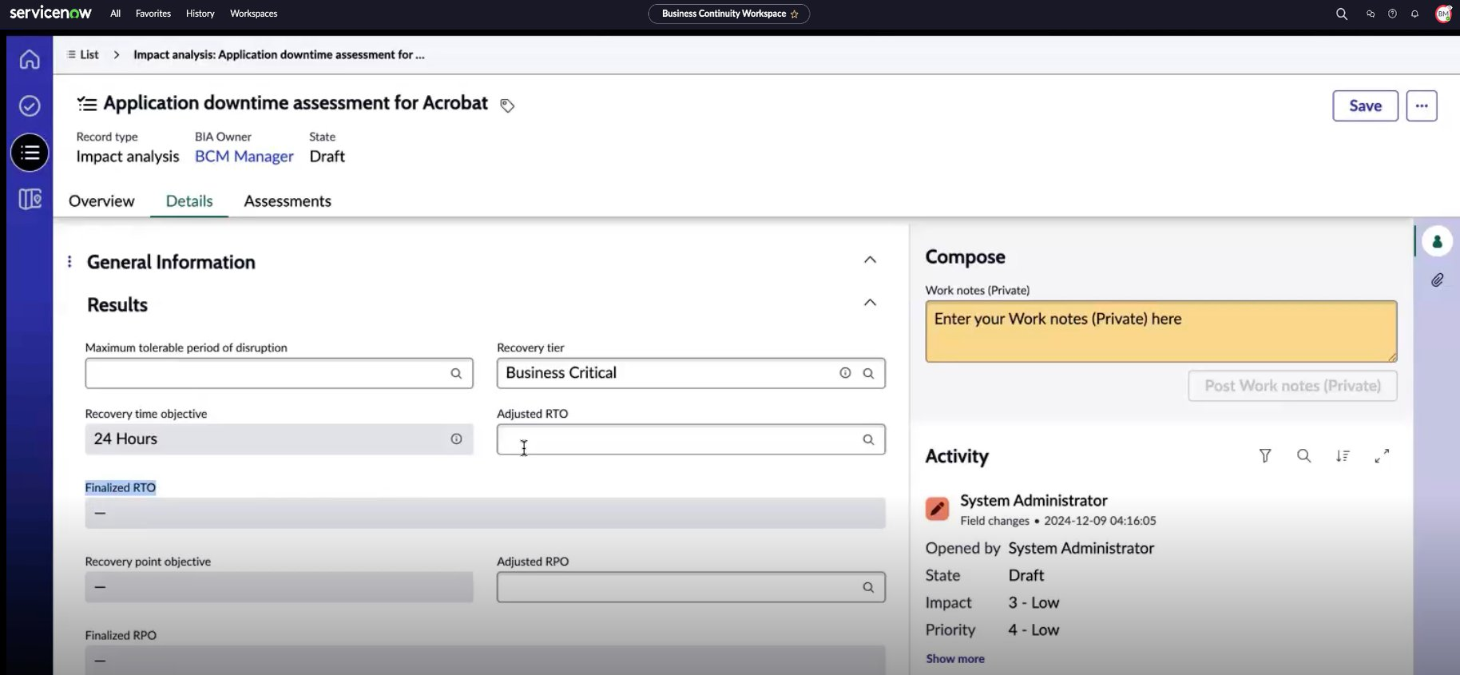Image resolution: width=1460 pixels, height=675 pixels.
Task: Click the activity timestamp 2024-12-09 04:16:05
Action: coord(1100,521)
